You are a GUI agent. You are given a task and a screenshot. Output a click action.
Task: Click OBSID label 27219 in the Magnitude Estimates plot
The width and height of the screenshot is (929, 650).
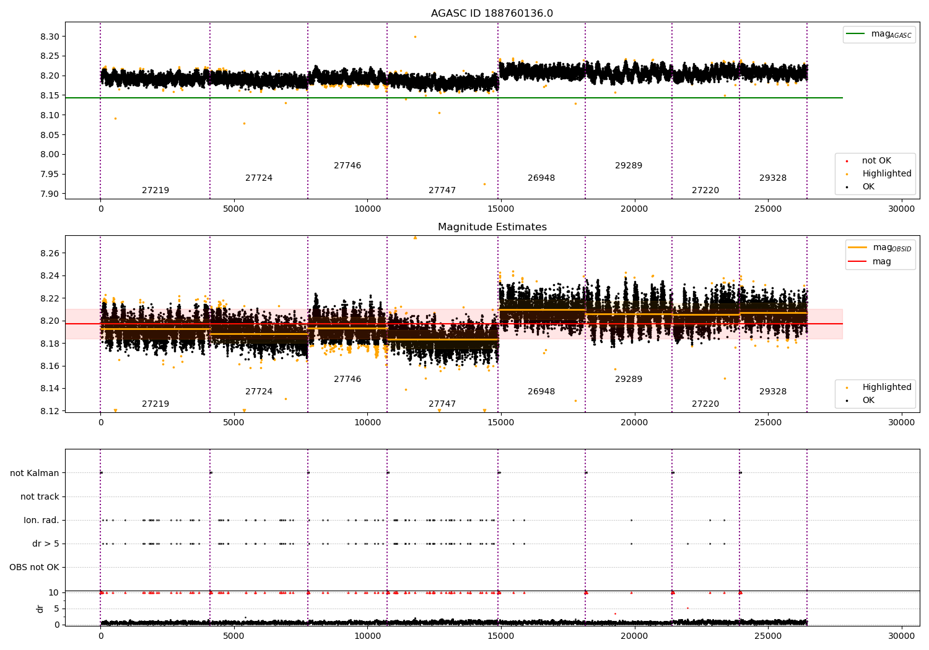(155, 404)
